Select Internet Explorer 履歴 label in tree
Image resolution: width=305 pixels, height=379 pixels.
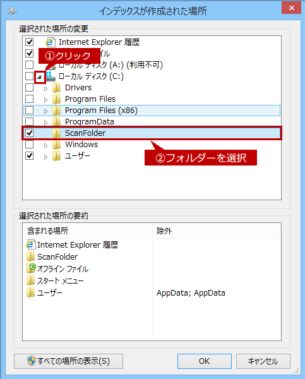click(x=99, y=42)
